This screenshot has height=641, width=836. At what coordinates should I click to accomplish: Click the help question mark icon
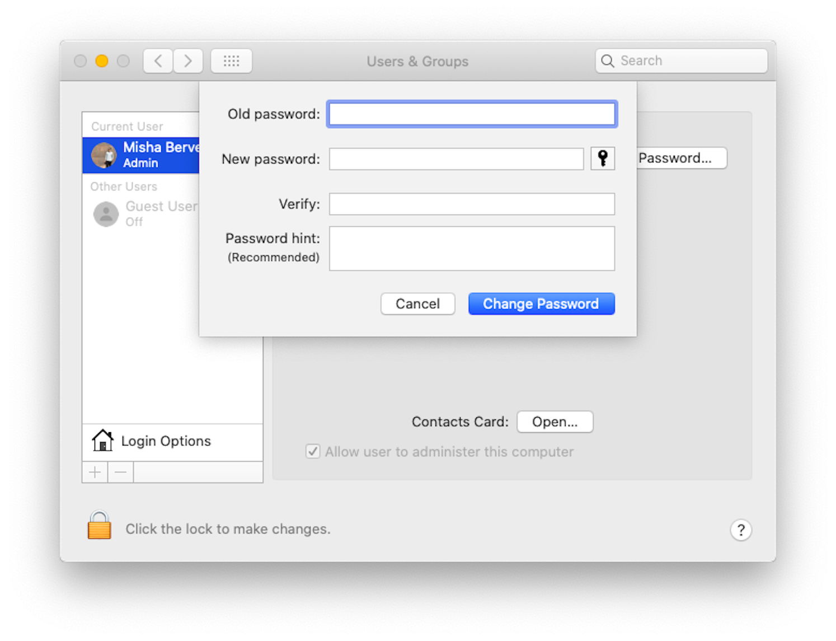(741, 530)
